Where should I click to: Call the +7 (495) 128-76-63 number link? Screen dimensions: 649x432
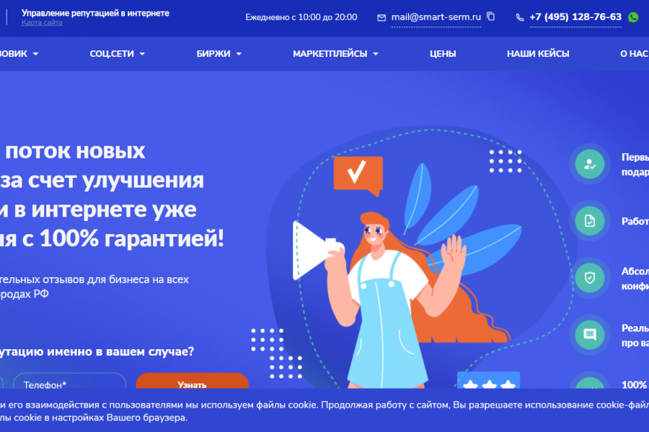[x=575, y=17]
